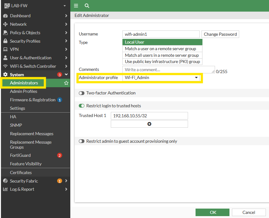Expand Security Profiles chevron
The width and height of the screenshot is (269, 218).
[66, 41]
